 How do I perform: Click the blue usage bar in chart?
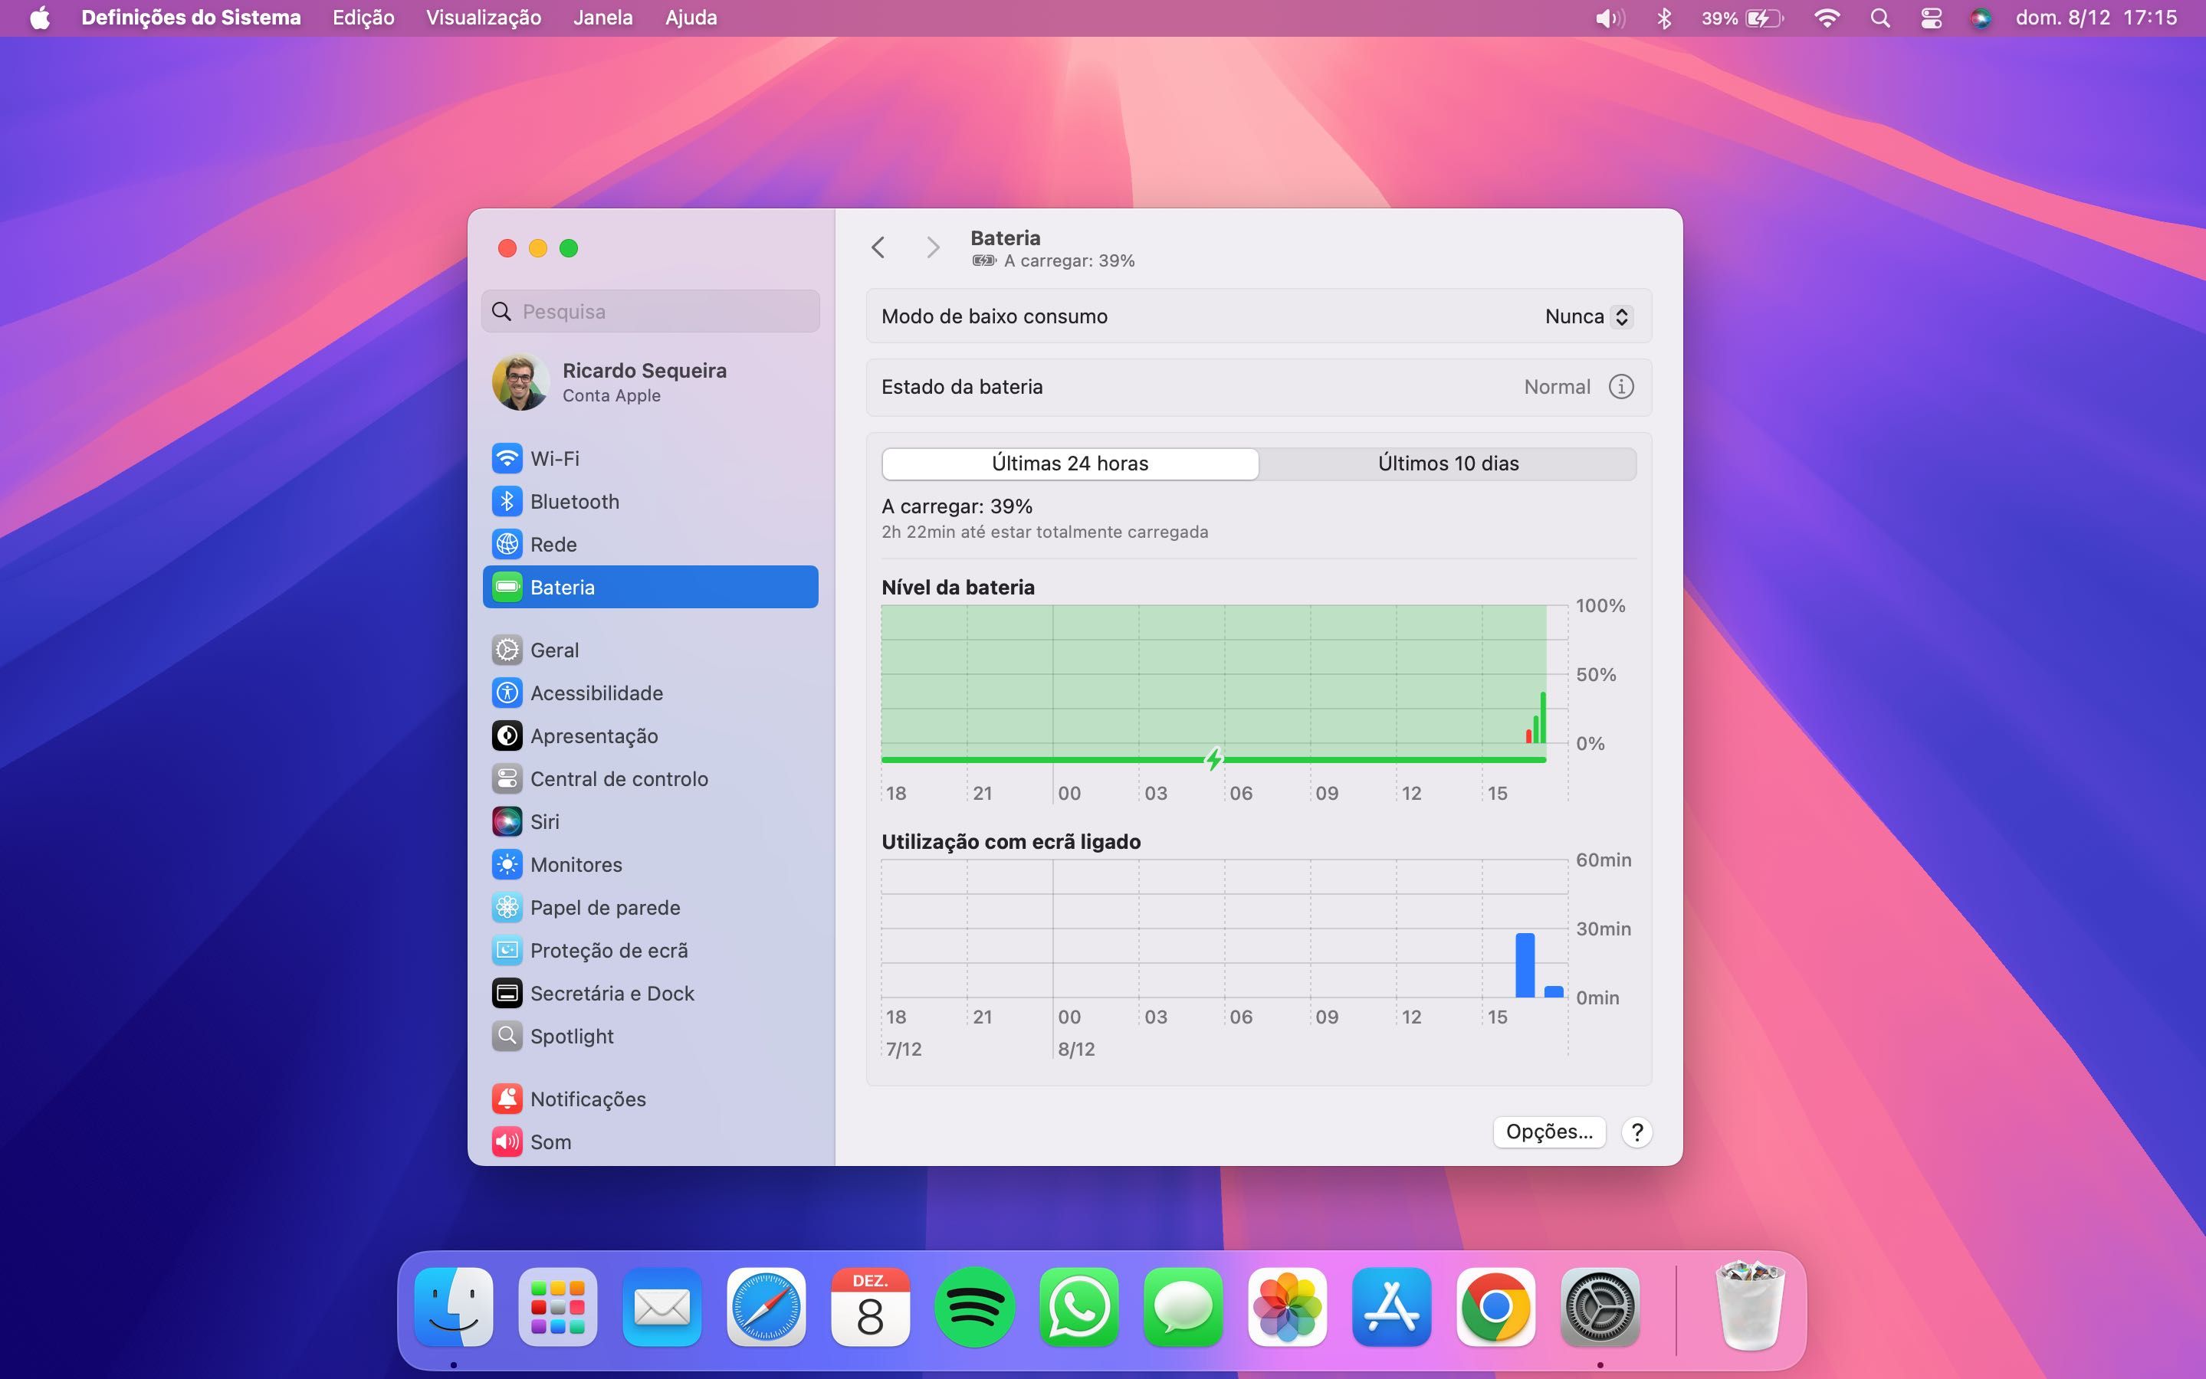coord(1525,965)
